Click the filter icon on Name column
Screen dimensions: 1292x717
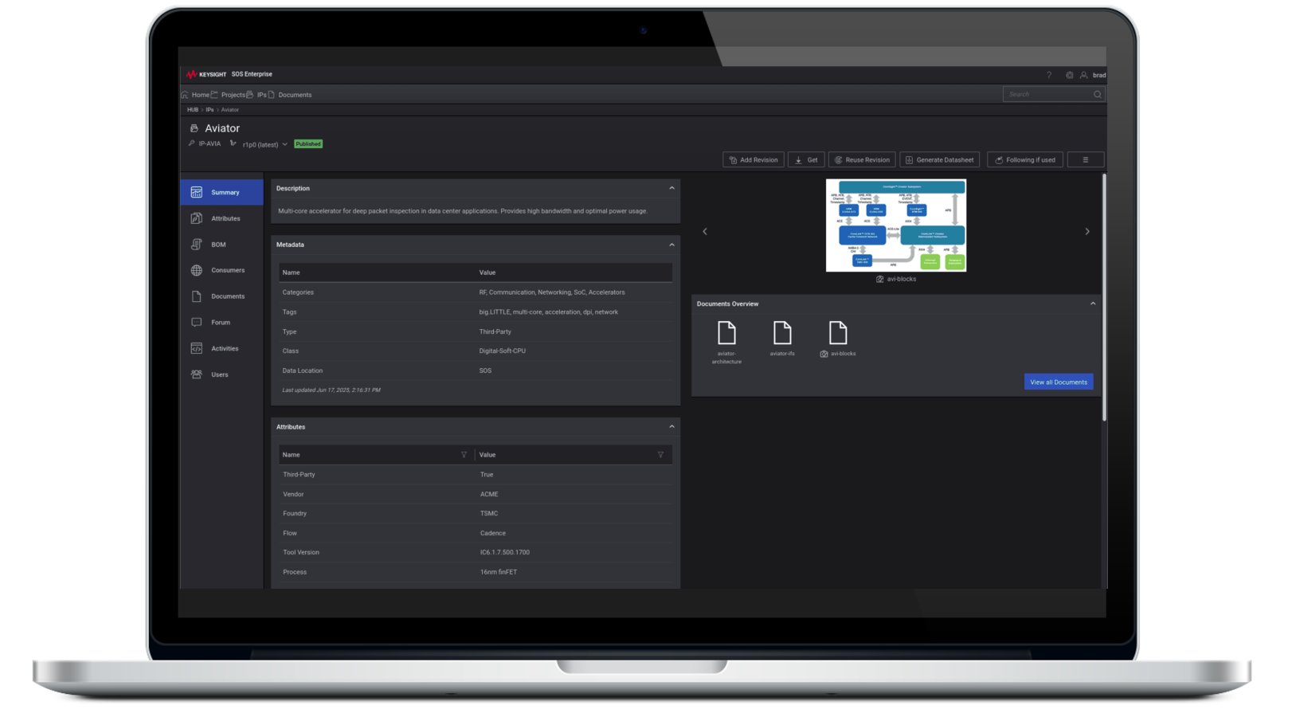tap(464, 455)
